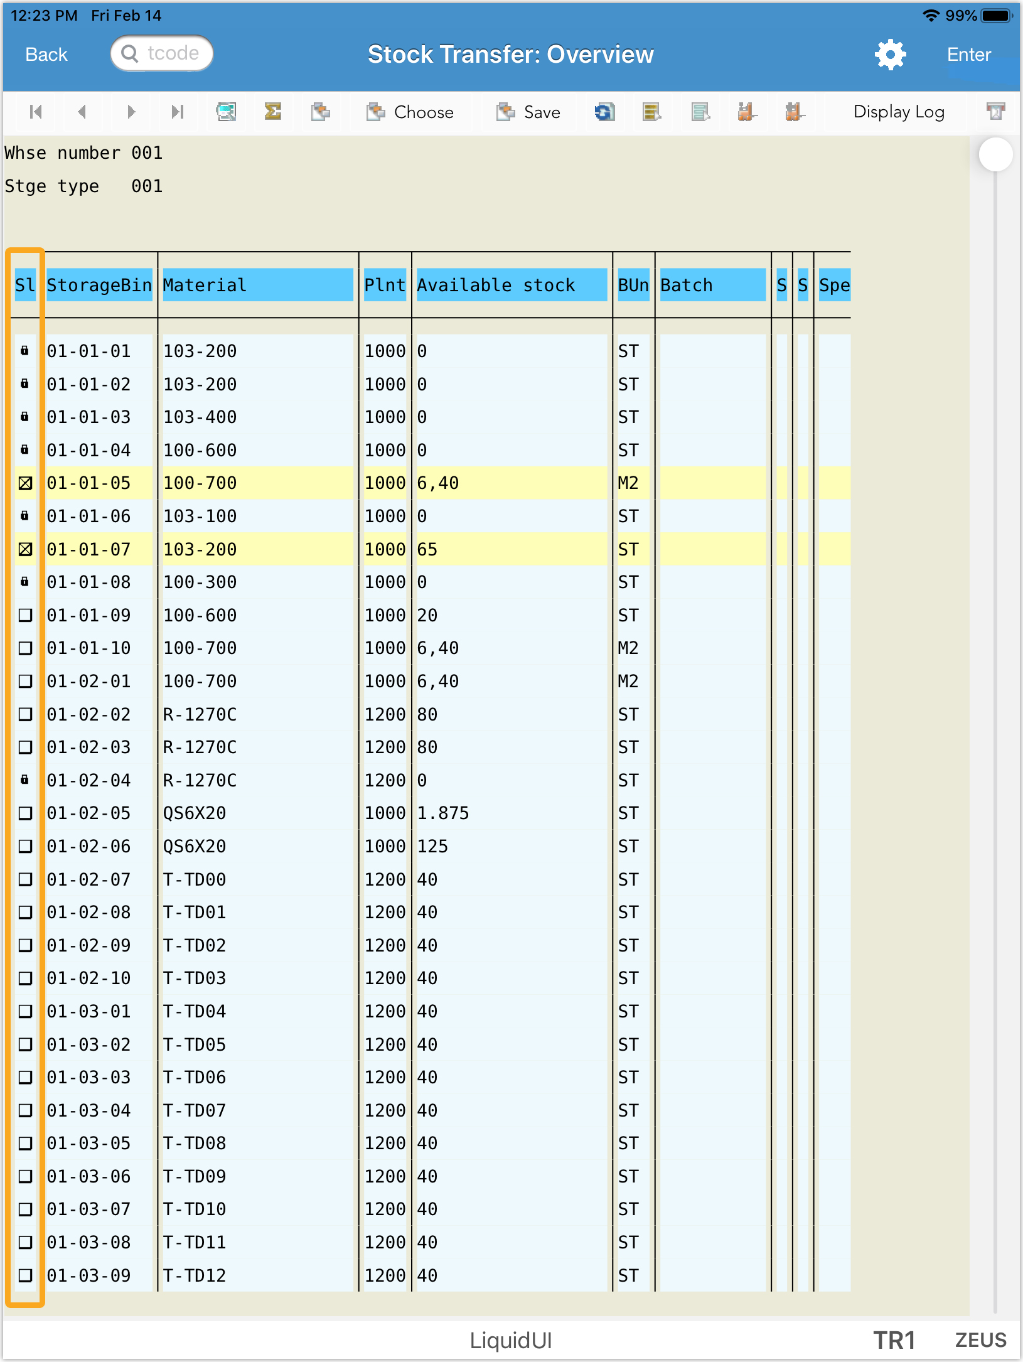Click the previous page arrow icon
This screenshot has height=1362, width=1023.
pos(82,112)
